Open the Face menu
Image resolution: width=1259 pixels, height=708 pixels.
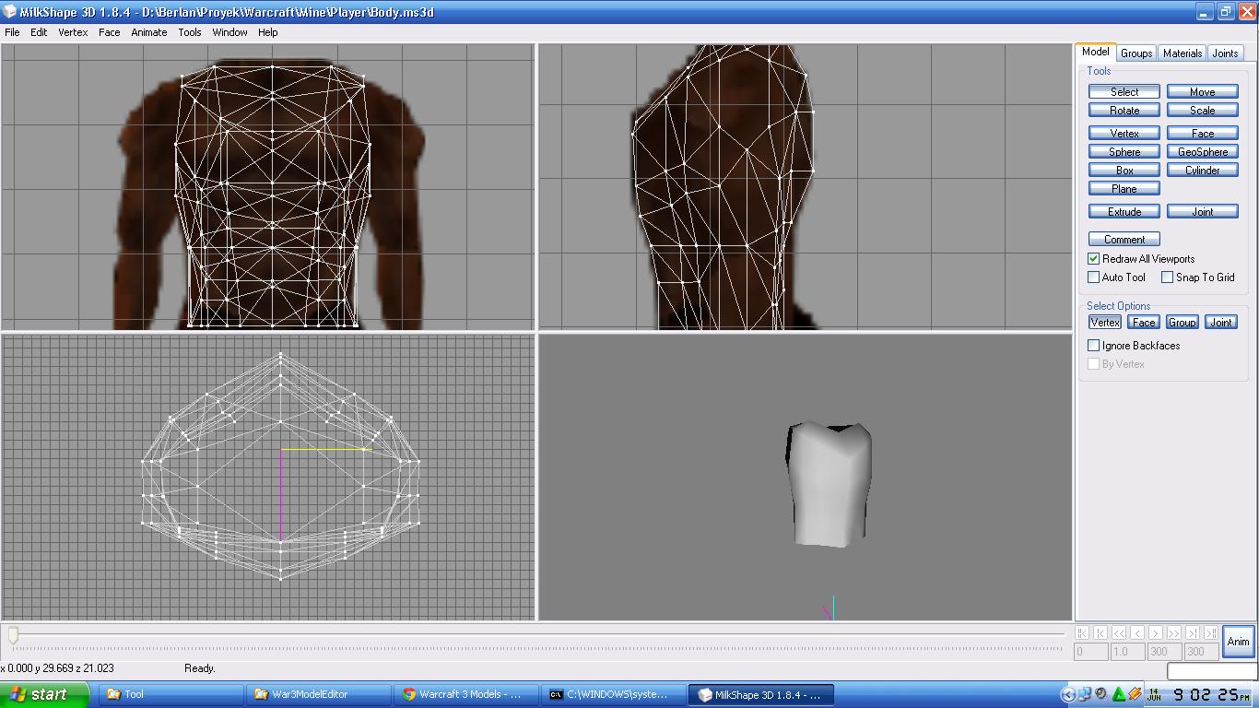click(x=109, y=32)
